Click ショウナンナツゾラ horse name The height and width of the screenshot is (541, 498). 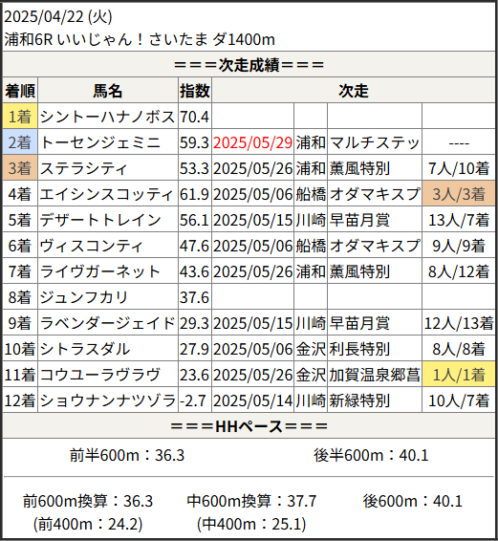(108, 400)
